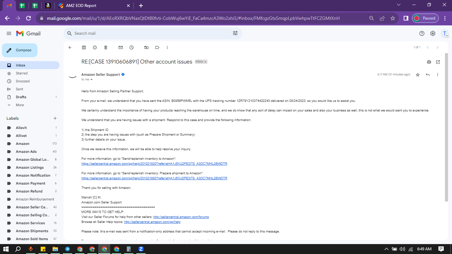This screenshot has height=254, width=452.
Task: Mark this email as unread
Action: pos(120,48)
